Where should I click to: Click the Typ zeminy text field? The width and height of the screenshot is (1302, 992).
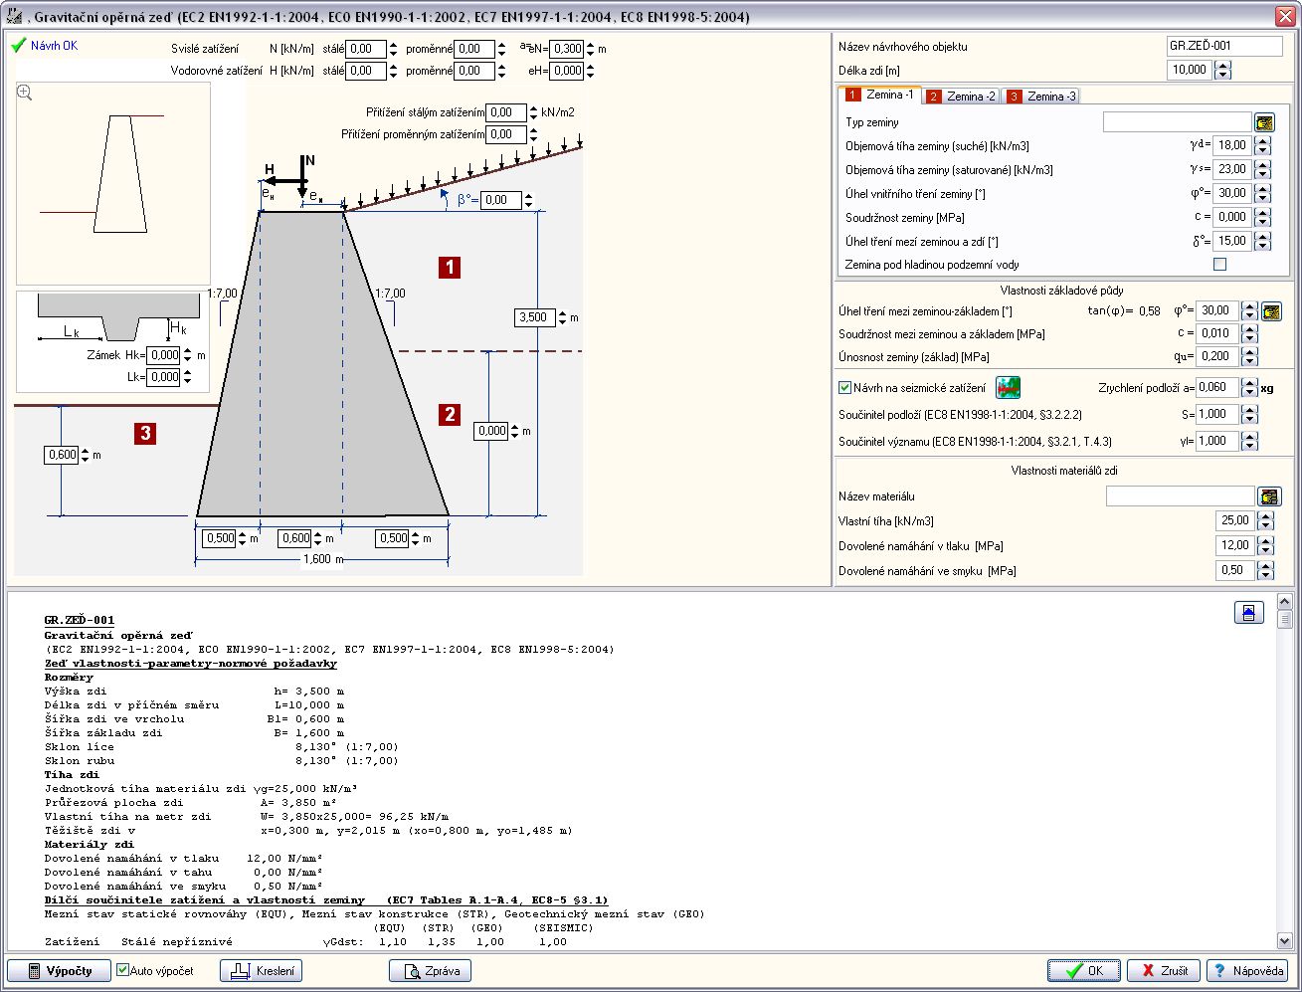[1177, 121]
